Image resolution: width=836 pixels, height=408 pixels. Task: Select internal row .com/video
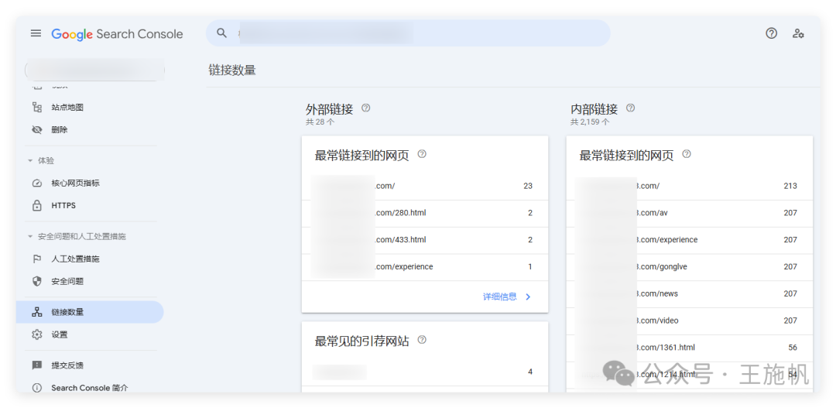point(690,321)
